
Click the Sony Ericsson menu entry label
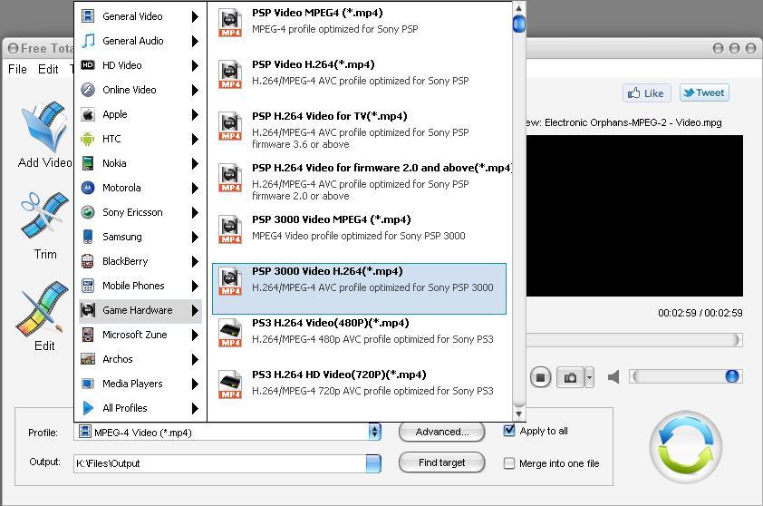tap(132, 212)
